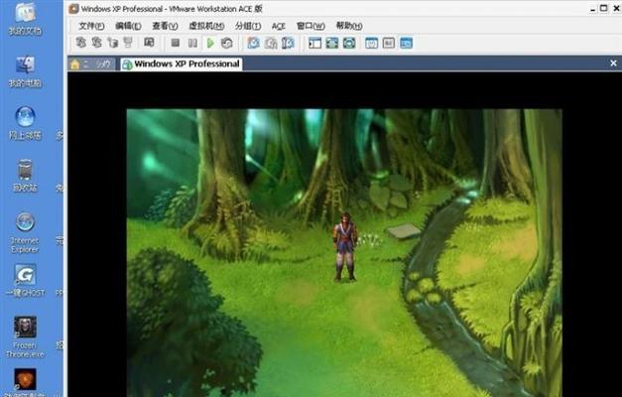Image resolution: width=622 pixels, height=397 pixels.
Task: Click the Revert to Snapshot toolbar icon
Action: 271,43
